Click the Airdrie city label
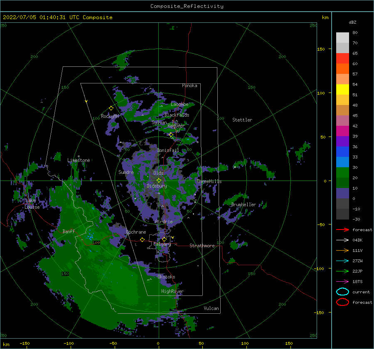Image resolution: width=374 pixels, height=349 pixels. coord(164,222)
